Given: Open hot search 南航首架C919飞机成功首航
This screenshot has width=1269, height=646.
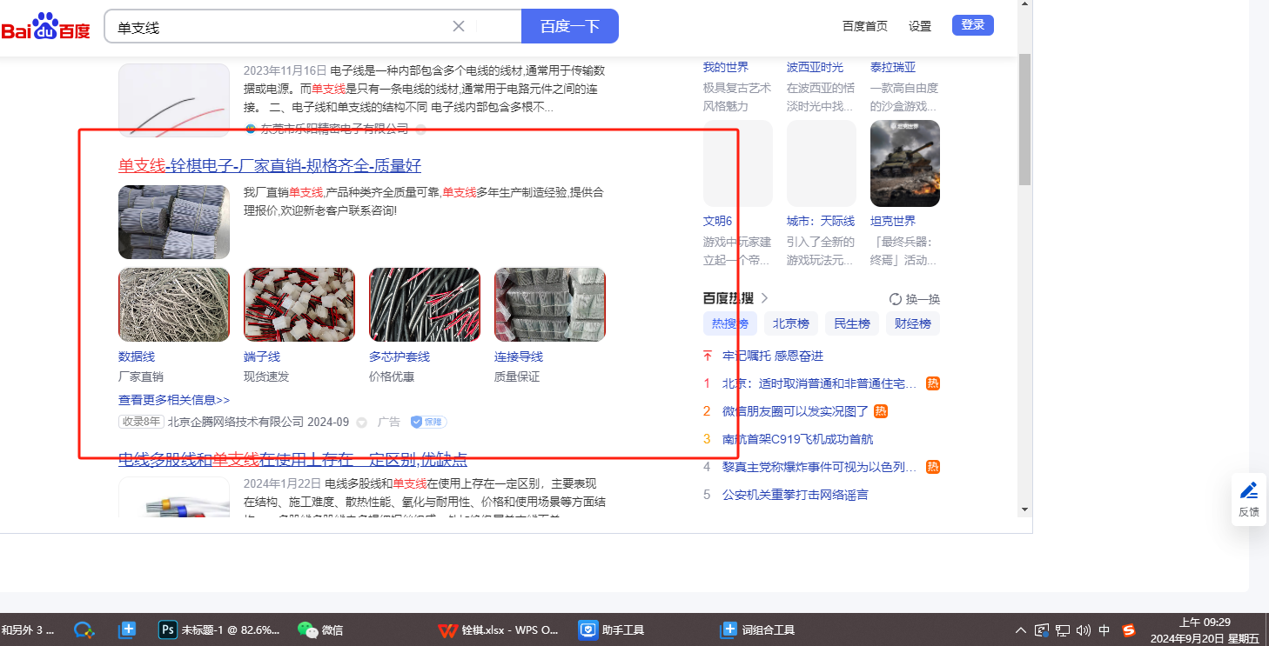Looking at the screenshot, I should (798, 439).
